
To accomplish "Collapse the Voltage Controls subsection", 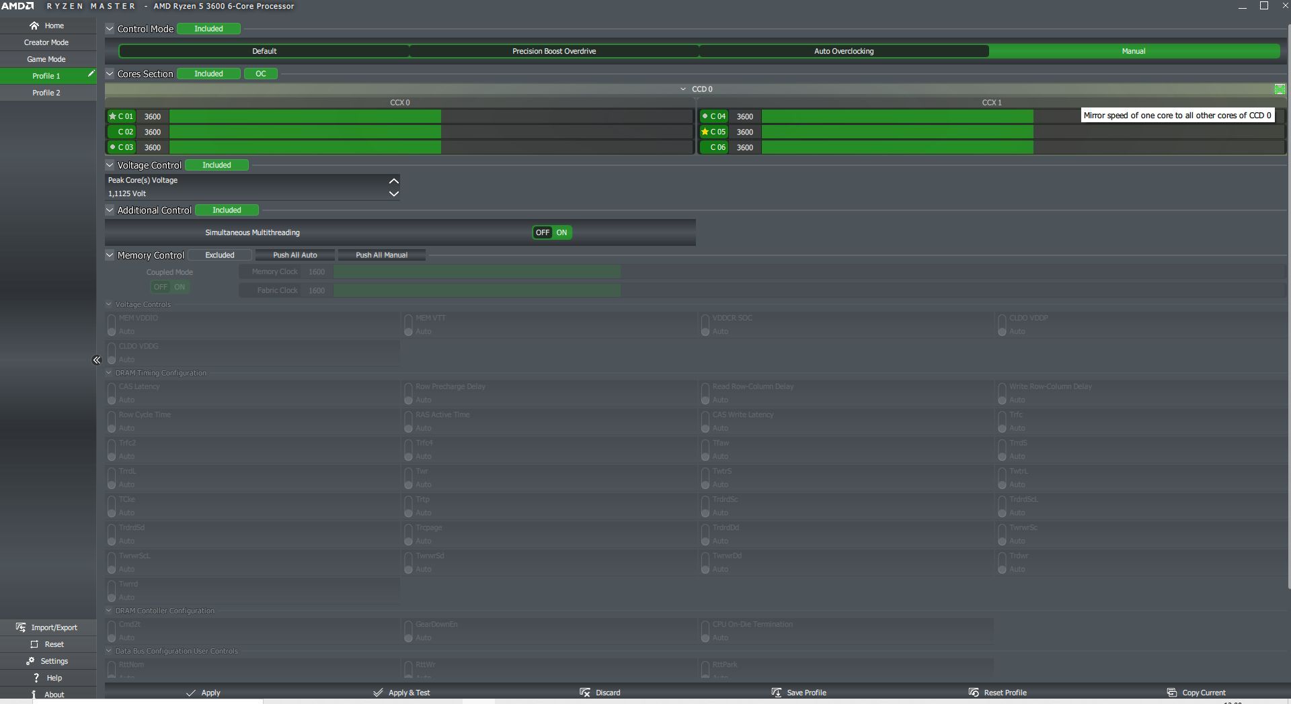I will pyautogui.click(x=109, y=304).
